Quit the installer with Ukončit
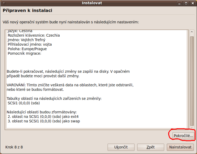 (x=121, y=147)
